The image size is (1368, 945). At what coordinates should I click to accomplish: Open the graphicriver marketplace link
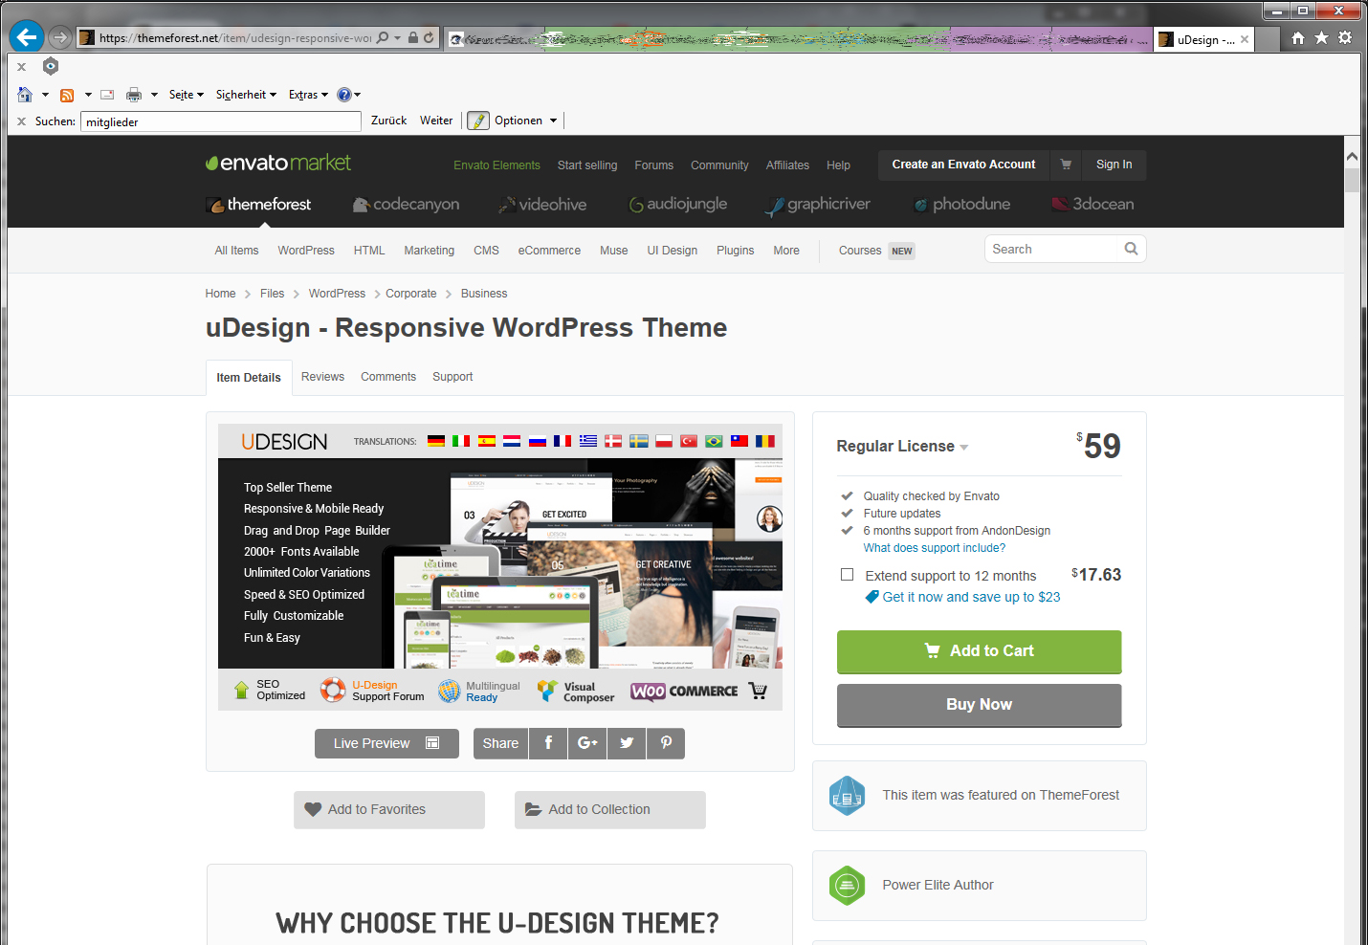(818, 204)
